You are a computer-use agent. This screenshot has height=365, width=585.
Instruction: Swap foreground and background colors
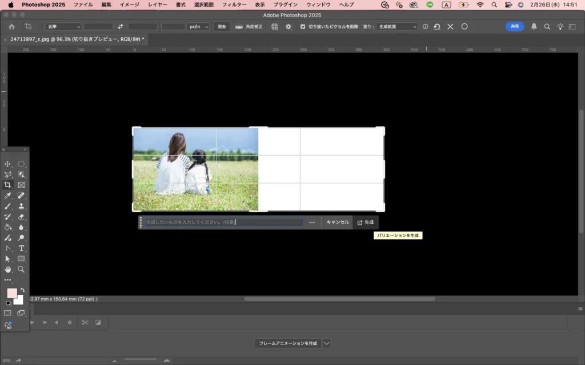click(x=22, y=290)
